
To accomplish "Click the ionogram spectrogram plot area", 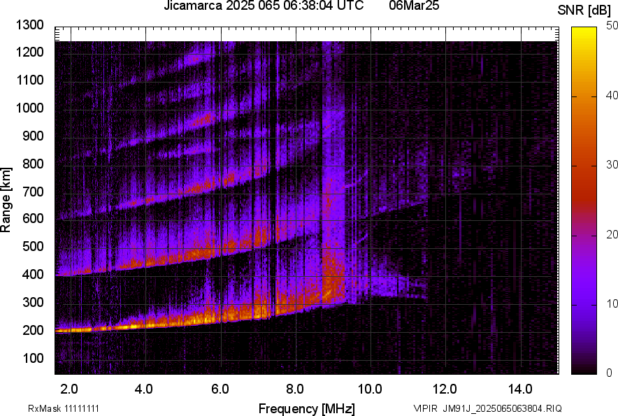I will click(x=307, y=201).
